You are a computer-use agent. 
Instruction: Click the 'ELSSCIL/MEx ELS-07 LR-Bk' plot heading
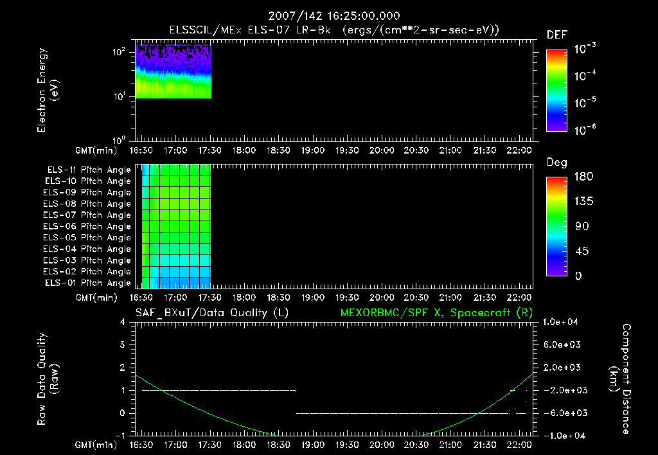tap(250, 30)
